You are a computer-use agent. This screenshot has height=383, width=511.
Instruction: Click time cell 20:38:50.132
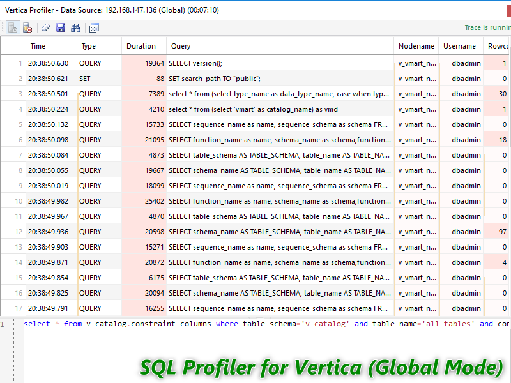pyautogui.click(x=52, y=124)
